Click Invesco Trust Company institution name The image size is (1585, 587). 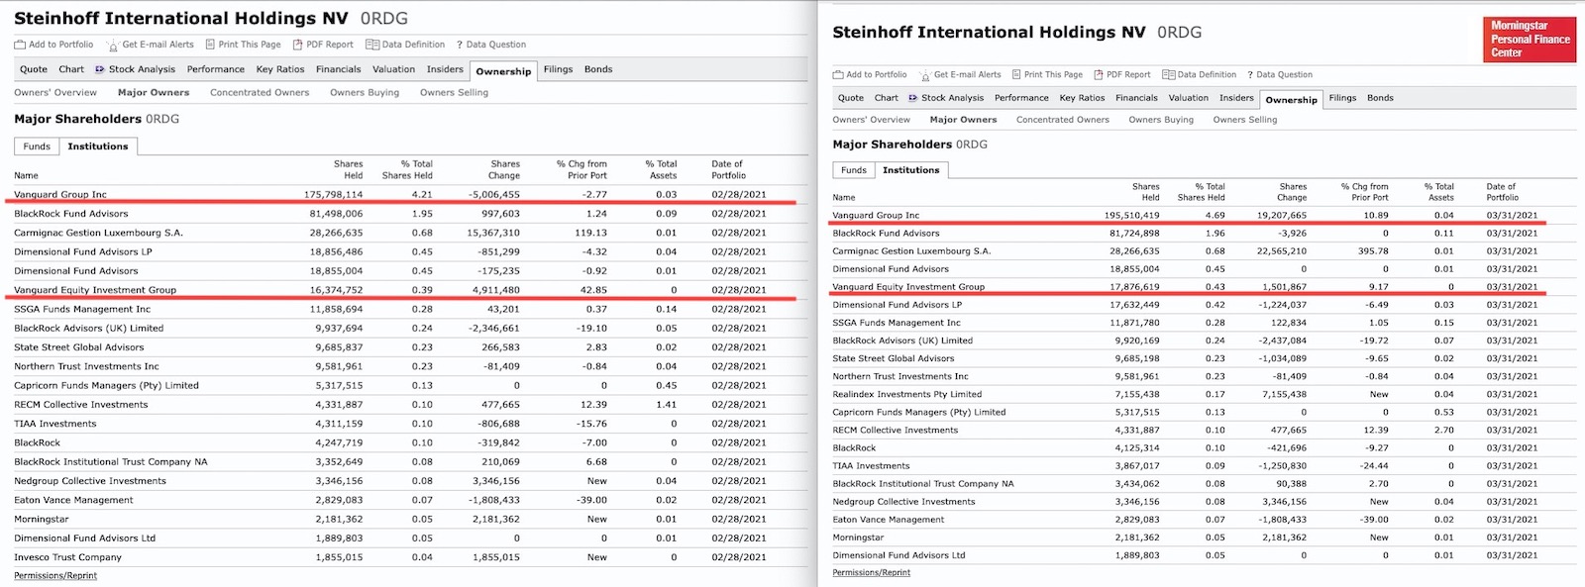67,557
